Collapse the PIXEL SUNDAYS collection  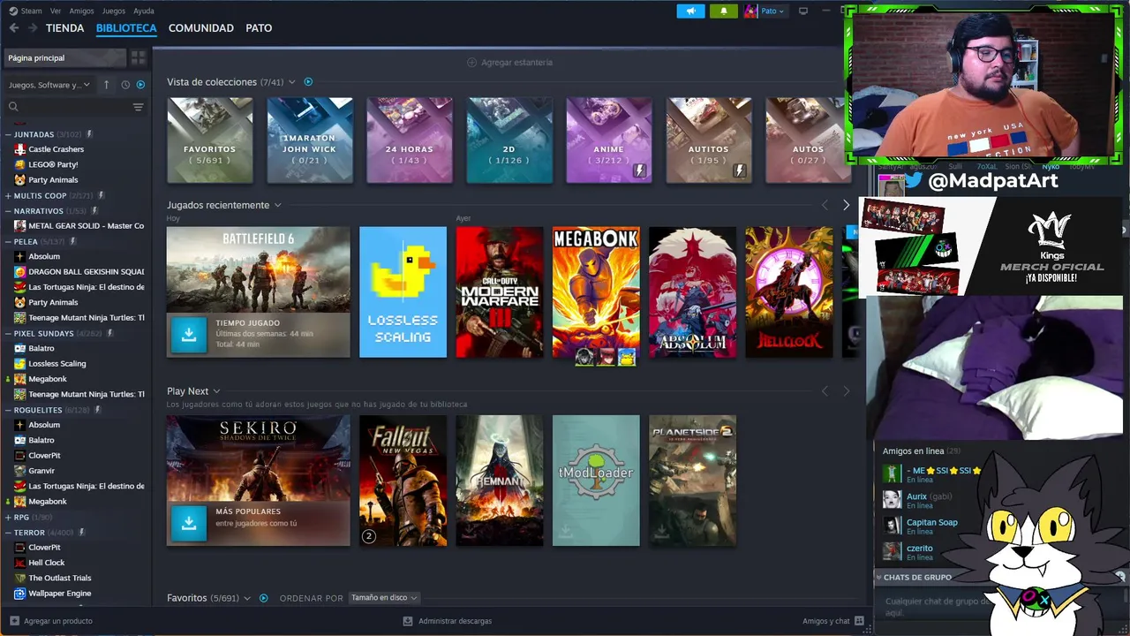[8, 333]
